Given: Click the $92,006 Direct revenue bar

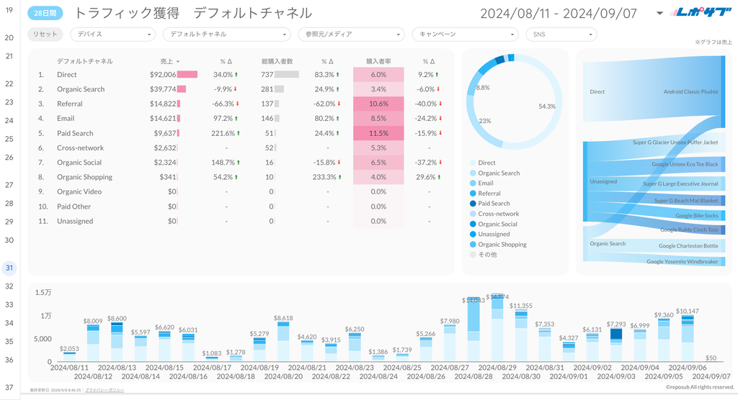Looking at the screenshot, I should point(187,75).
